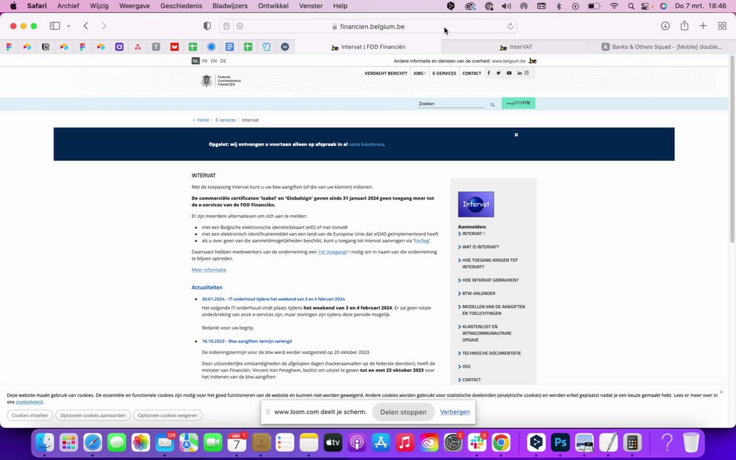Go back to the previous page
This screenshot has width=736, height=460.
pos(86,26)
